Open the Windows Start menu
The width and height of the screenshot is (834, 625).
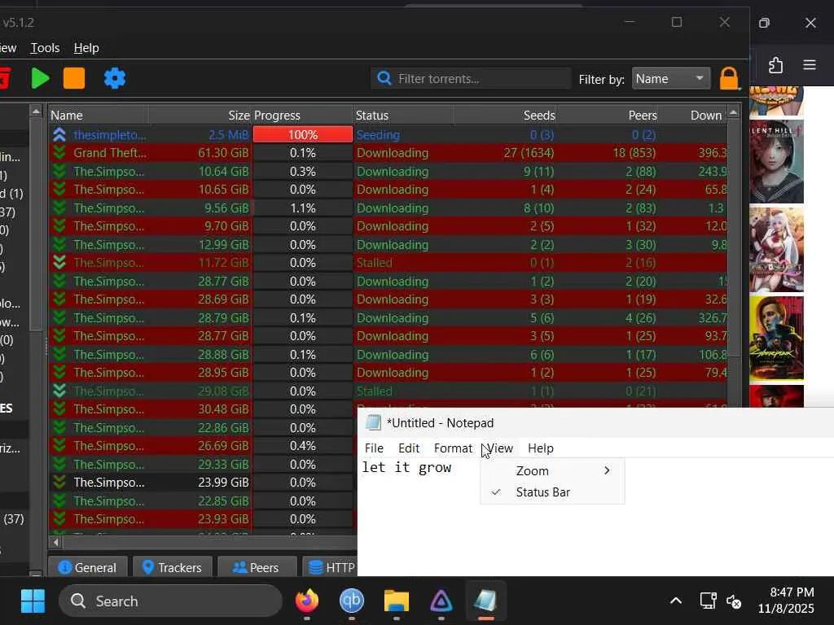pos(33,601)
